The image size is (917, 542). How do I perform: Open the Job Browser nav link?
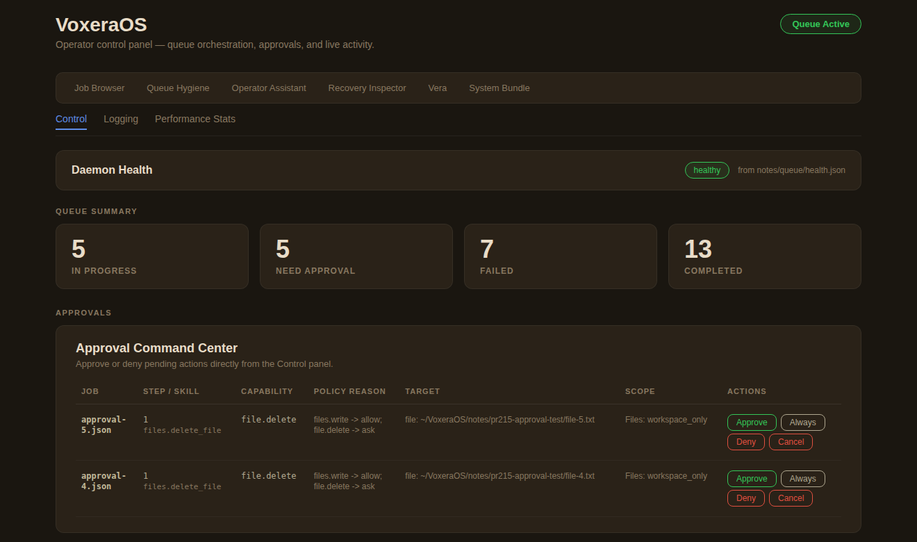(99, 88)
